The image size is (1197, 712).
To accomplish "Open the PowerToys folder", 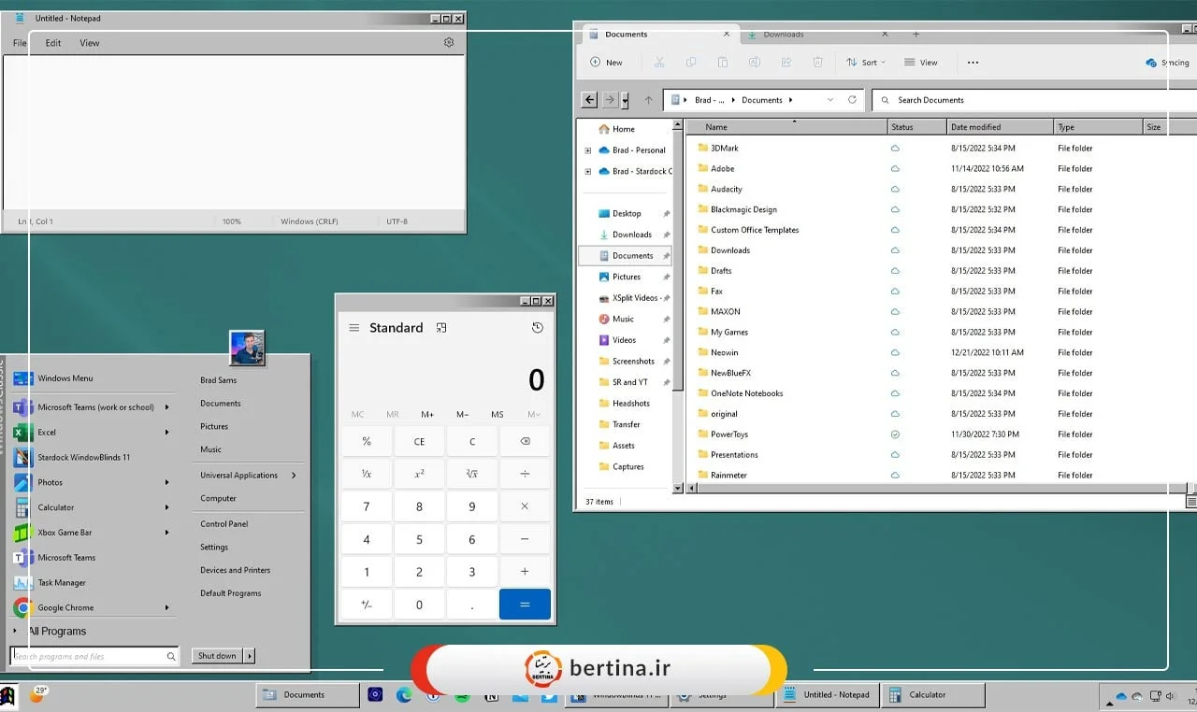I will point(729,434).
